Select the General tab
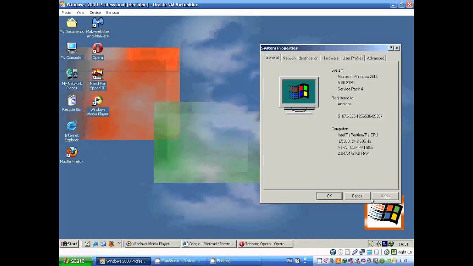This screenshot has height=266, width=473. (x=272, y=58)
